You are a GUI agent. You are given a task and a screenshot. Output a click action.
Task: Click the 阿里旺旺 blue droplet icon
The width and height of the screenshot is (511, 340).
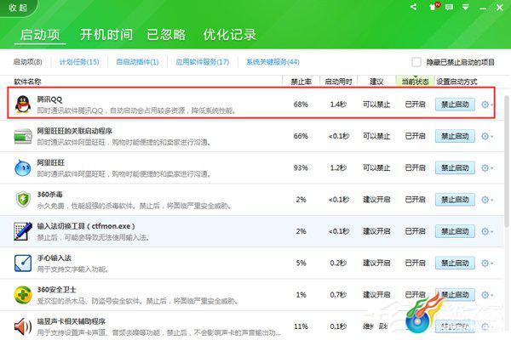click(23, 168)
